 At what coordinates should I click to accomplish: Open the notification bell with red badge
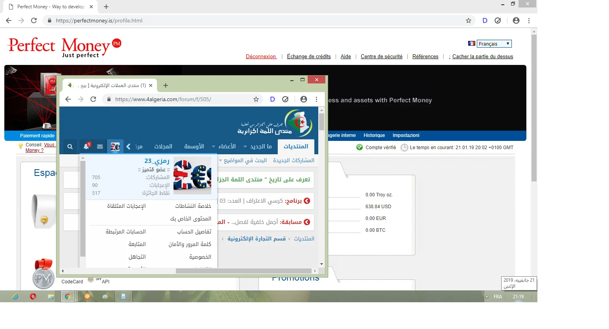(x=87, y=146)
